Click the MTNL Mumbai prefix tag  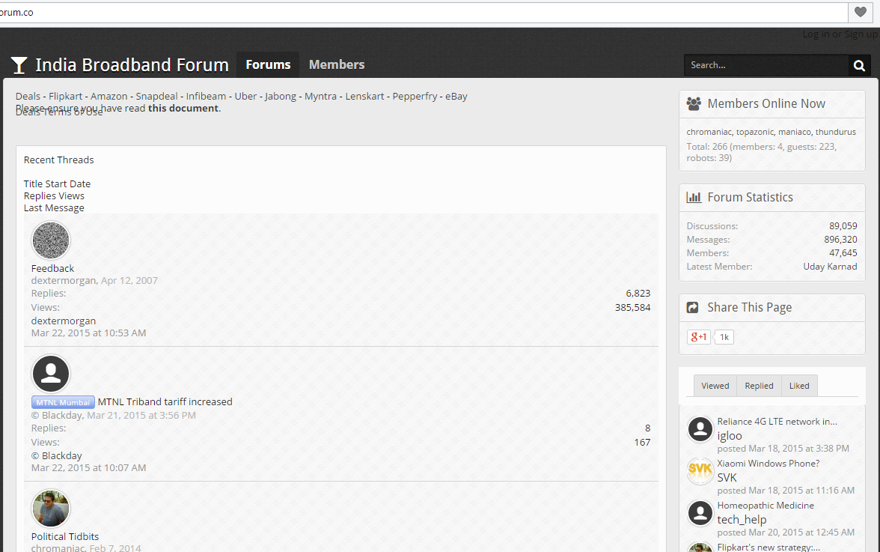(63, 402)
